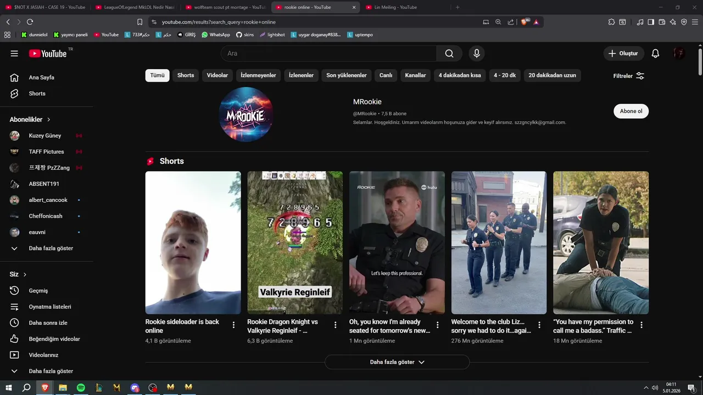Switch to the 'wolfteam scout pt montage' tab
This screenshot has height=395, width=703.
[225, 7]
